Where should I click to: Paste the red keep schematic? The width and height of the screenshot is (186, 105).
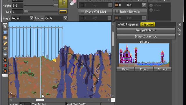pyautogui.click(x=125, y=69)
